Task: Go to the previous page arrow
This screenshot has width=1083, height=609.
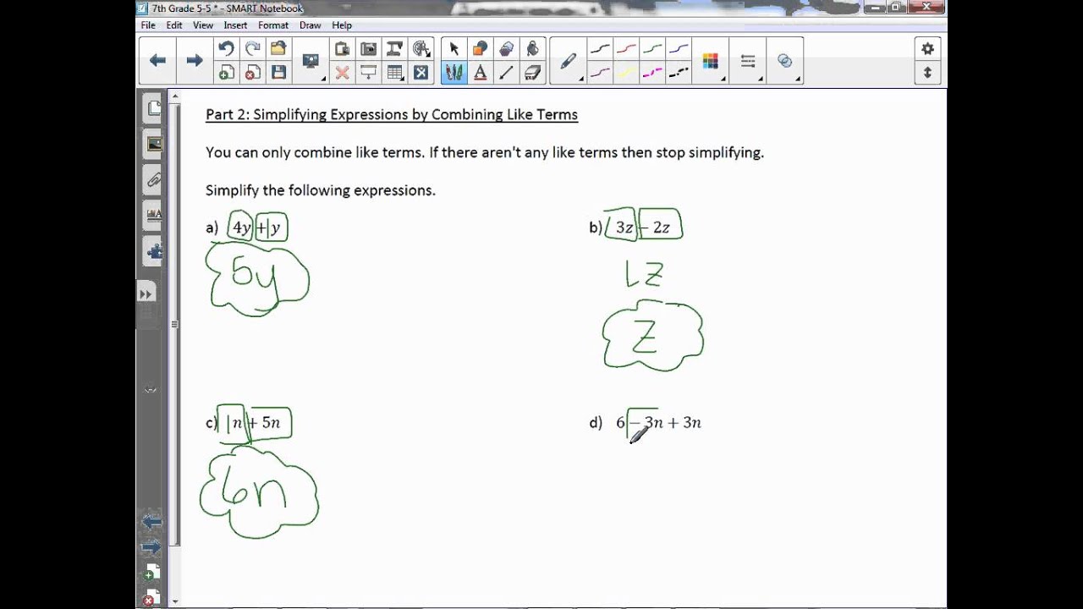Action: tap(157, 60)
